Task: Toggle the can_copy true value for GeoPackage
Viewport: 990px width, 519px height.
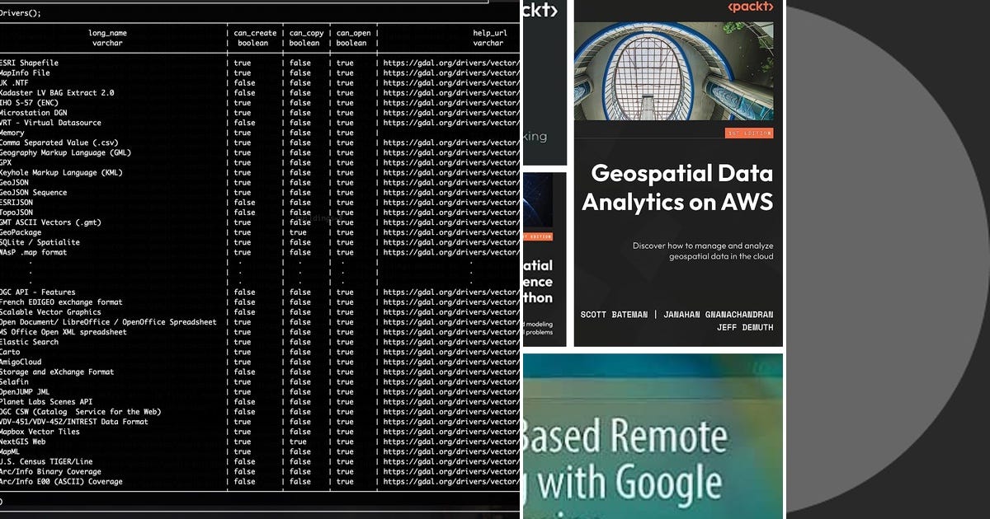Action: (298, 232)
